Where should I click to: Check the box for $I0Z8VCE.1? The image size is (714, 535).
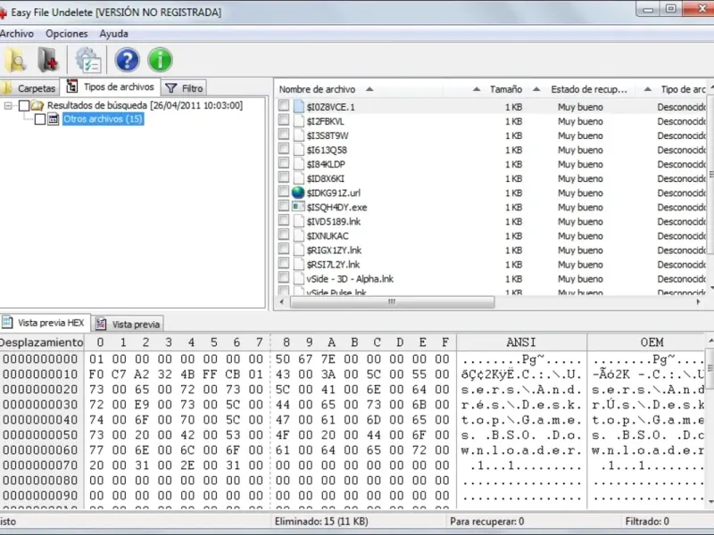[x=284, y=105]
